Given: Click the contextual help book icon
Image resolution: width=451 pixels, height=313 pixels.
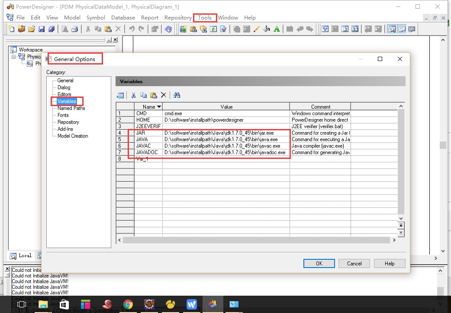Looking at the screenshot, I should (x=168, y=29).
